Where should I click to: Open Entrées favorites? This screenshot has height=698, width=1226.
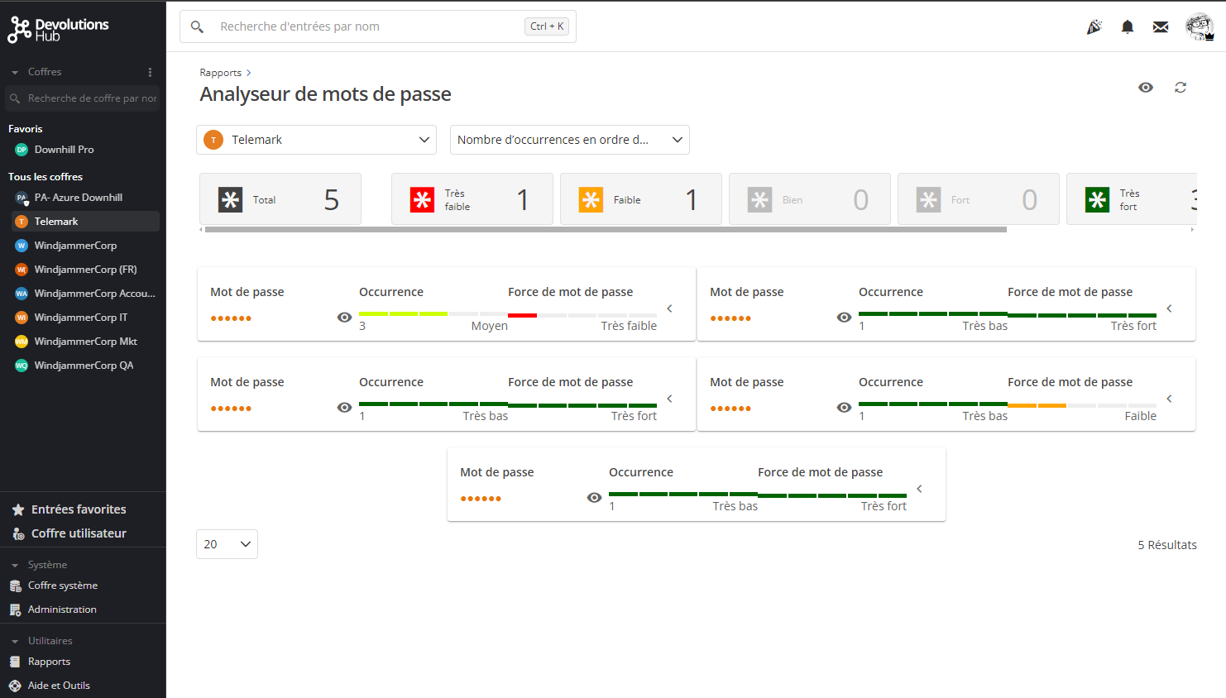point(79,509)
